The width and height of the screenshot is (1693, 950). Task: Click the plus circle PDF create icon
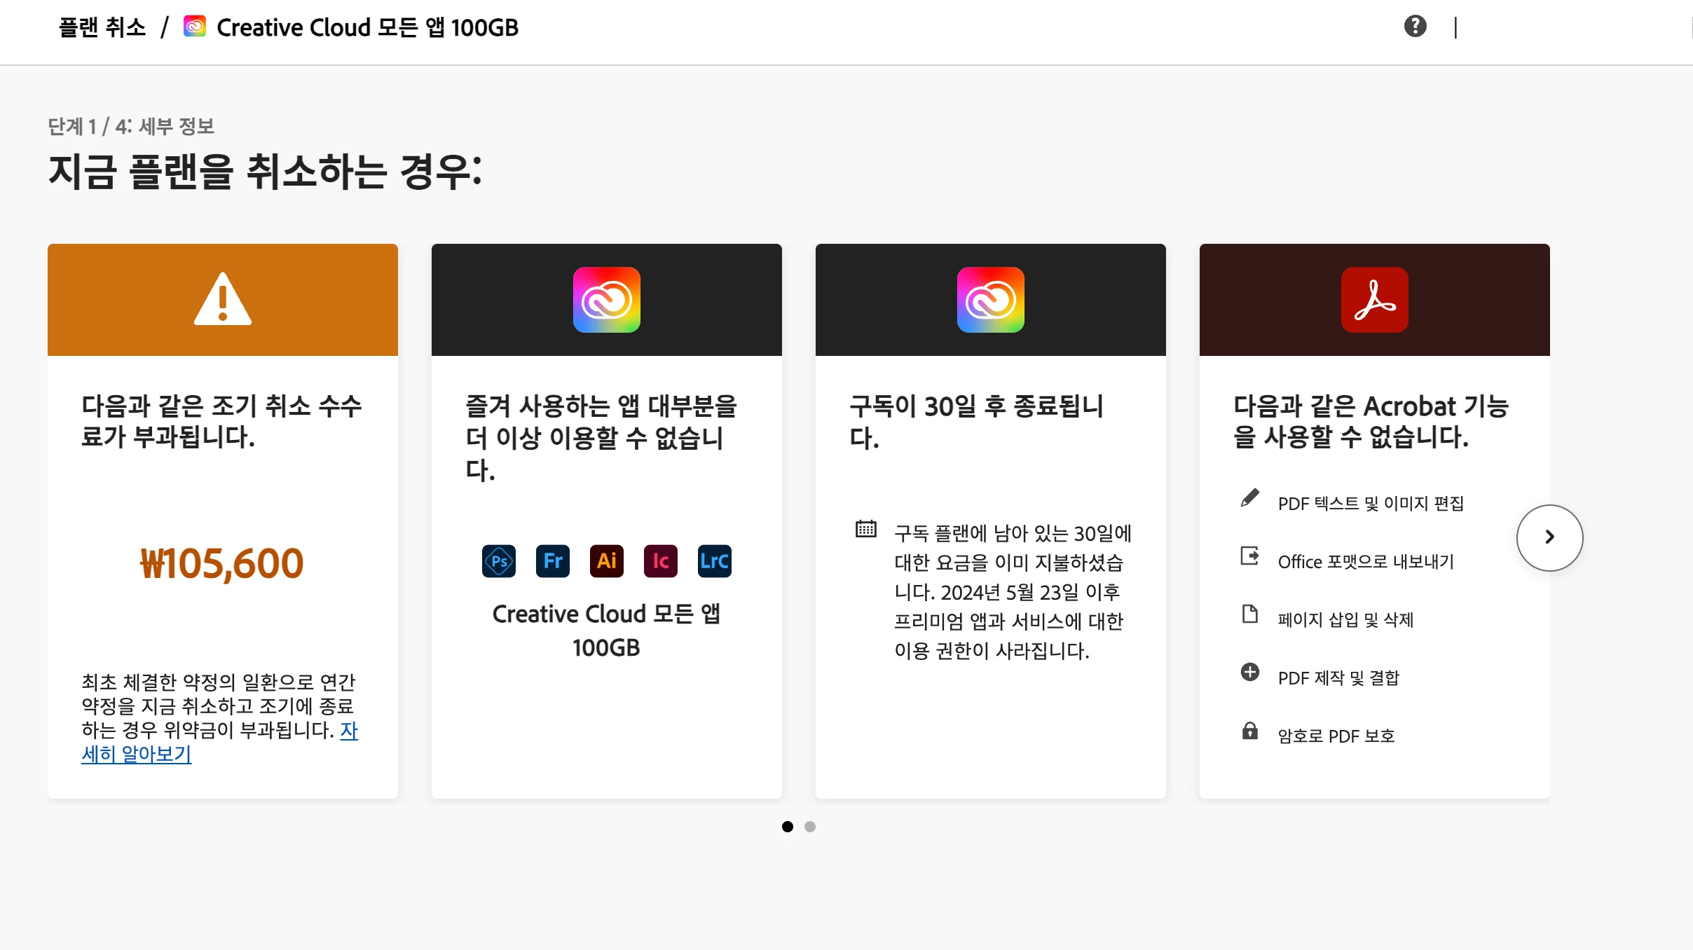[x=1249, y=673]
